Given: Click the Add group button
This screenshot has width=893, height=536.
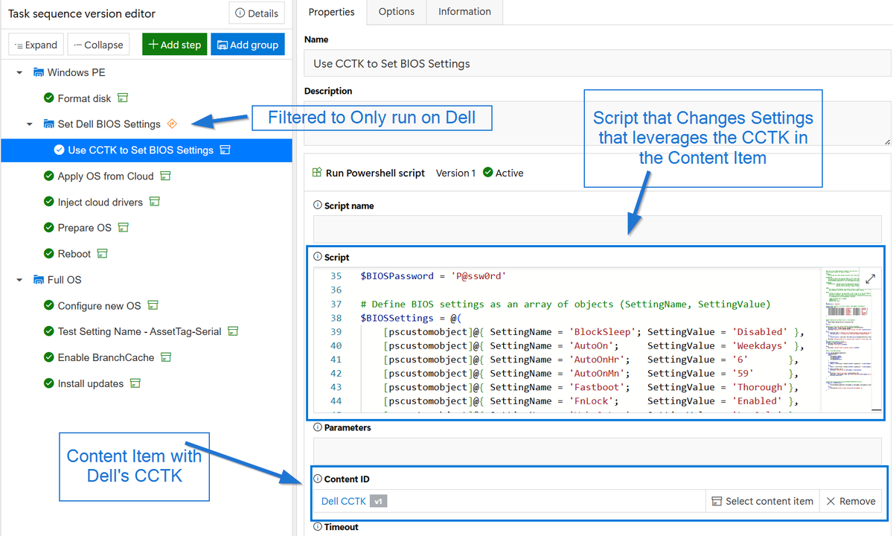Looking at the screenshot, I should click(x=248, y=45).
